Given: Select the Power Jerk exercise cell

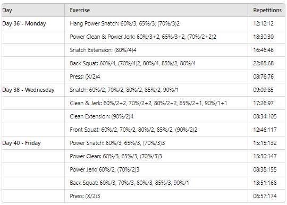Looking at the screenshot, I should (x=156, y=169).
